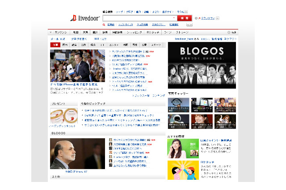Open the BLOGOS banner image

point(202,65)
